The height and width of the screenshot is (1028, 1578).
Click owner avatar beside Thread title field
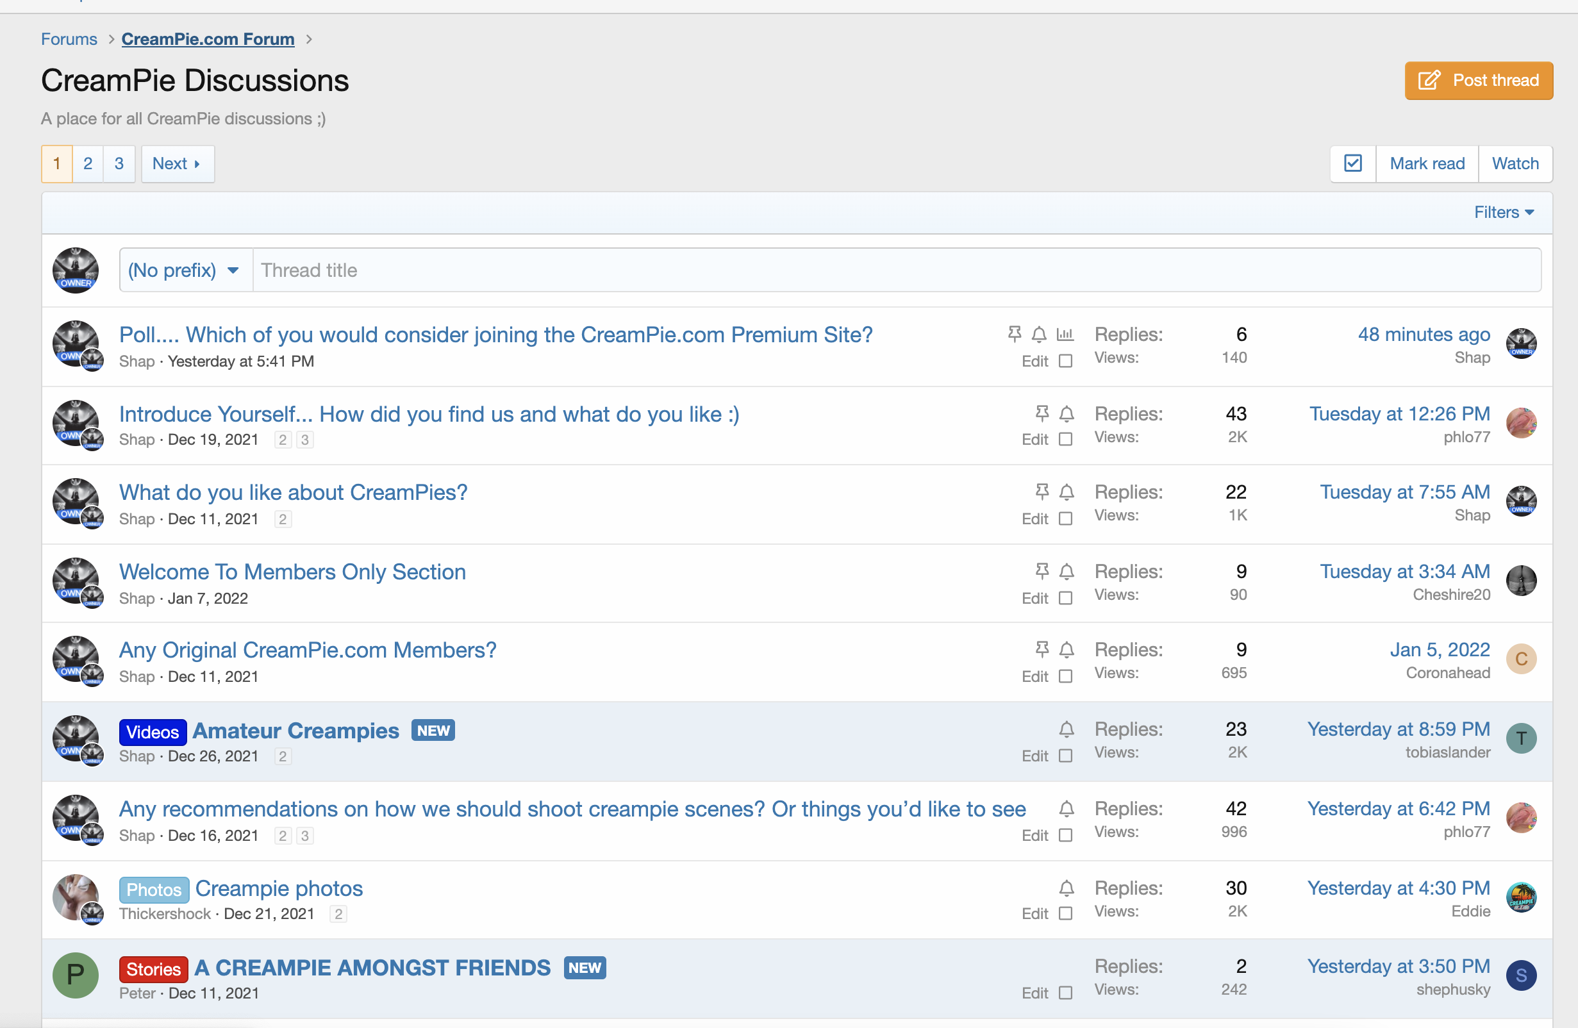[76, 270]
